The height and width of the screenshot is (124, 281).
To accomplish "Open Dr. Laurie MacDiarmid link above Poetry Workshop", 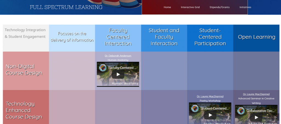I will click(x=210, y=96).
